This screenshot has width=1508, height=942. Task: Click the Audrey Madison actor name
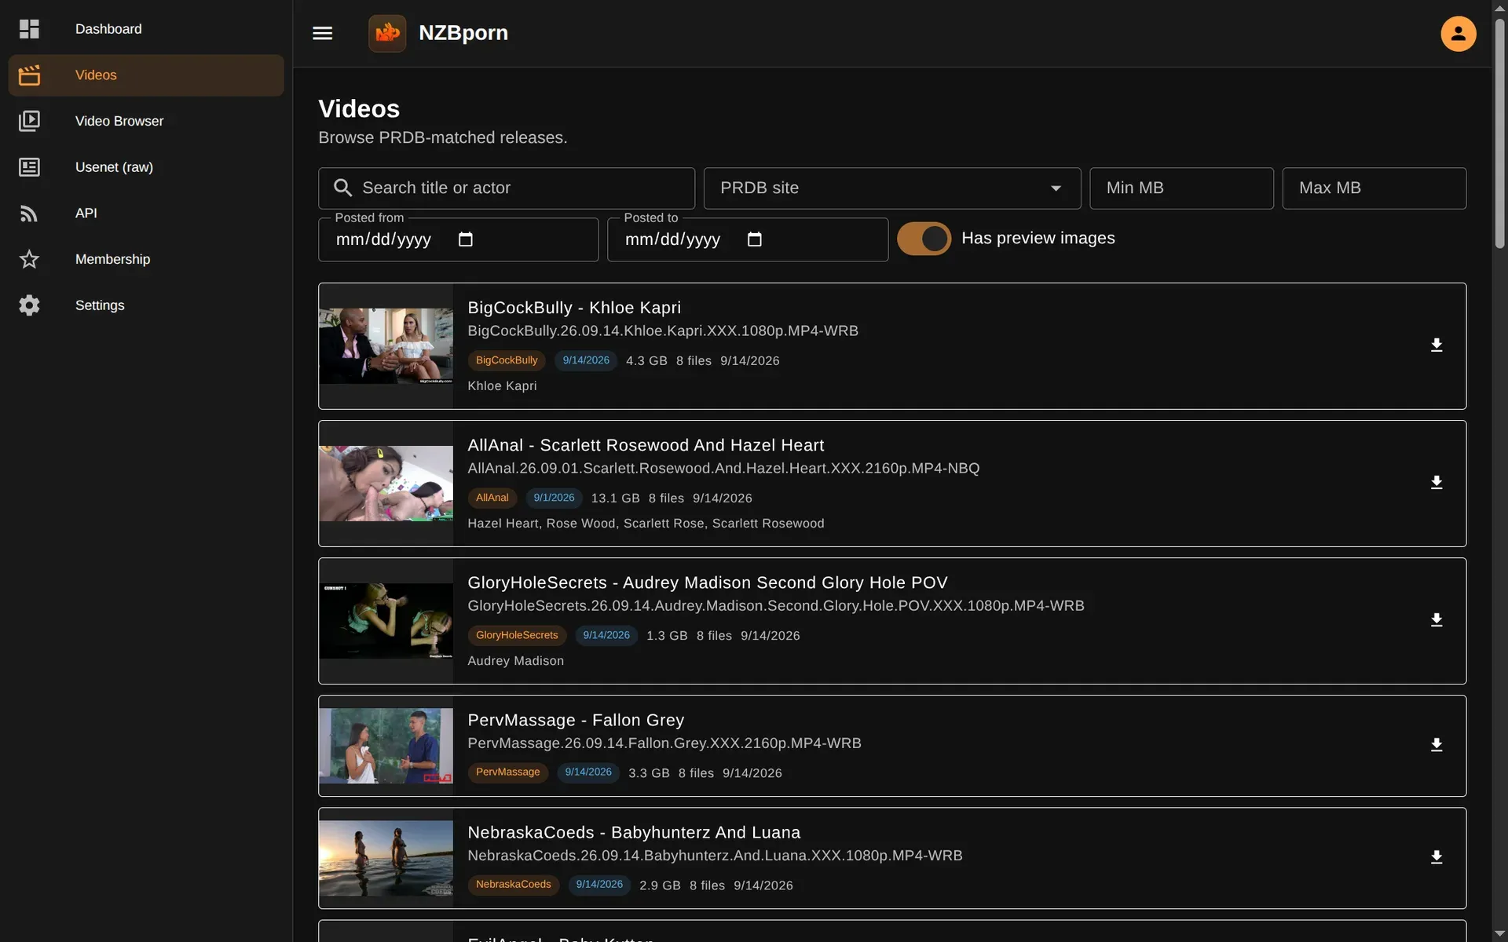(x=515, y=661)
